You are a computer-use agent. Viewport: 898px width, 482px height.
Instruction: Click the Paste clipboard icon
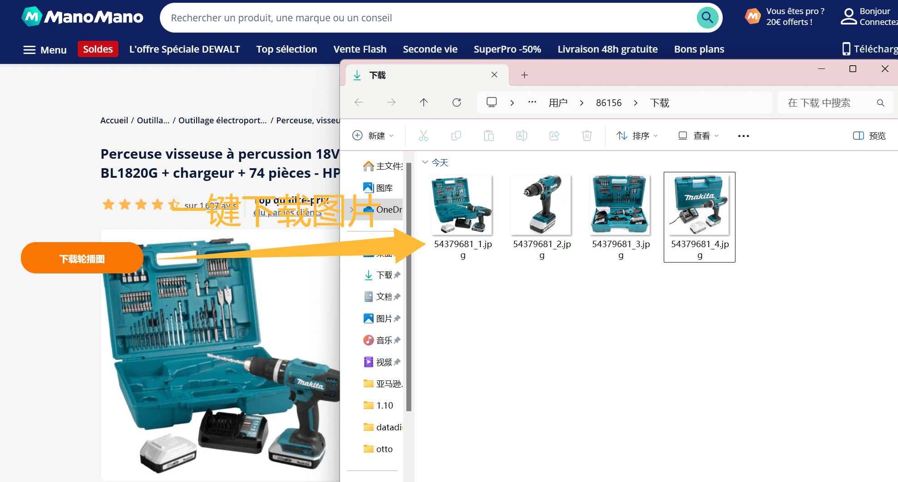point(489,136)
